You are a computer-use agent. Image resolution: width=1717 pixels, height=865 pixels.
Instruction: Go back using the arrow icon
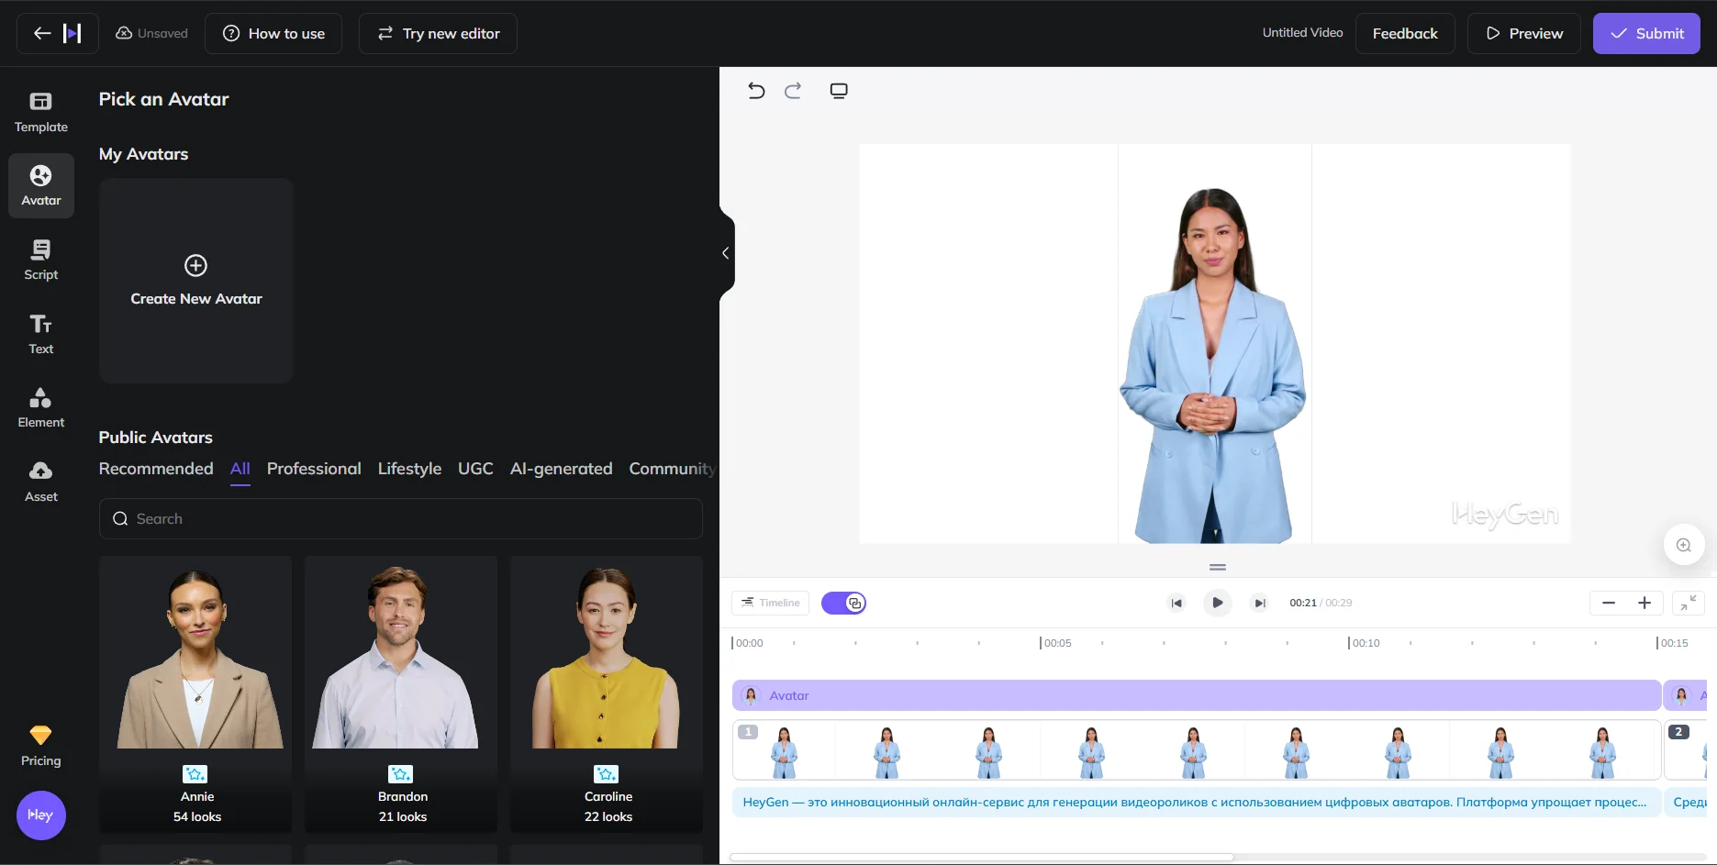[x=41, y=33]
